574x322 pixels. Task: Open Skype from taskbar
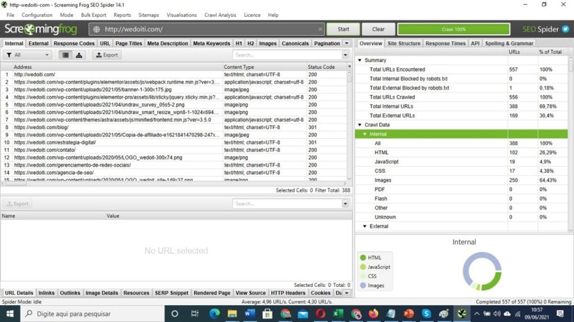coord(426,314)
